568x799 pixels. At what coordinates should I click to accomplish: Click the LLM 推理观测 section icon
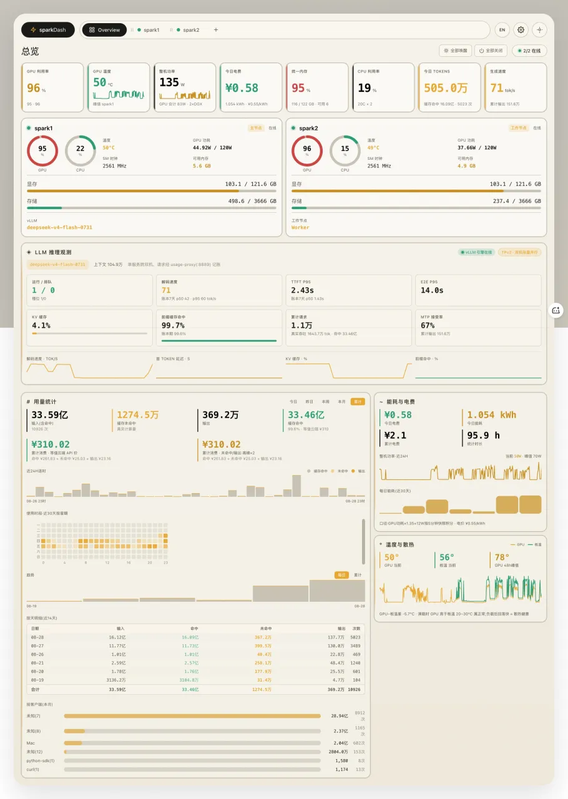(29, 252)
